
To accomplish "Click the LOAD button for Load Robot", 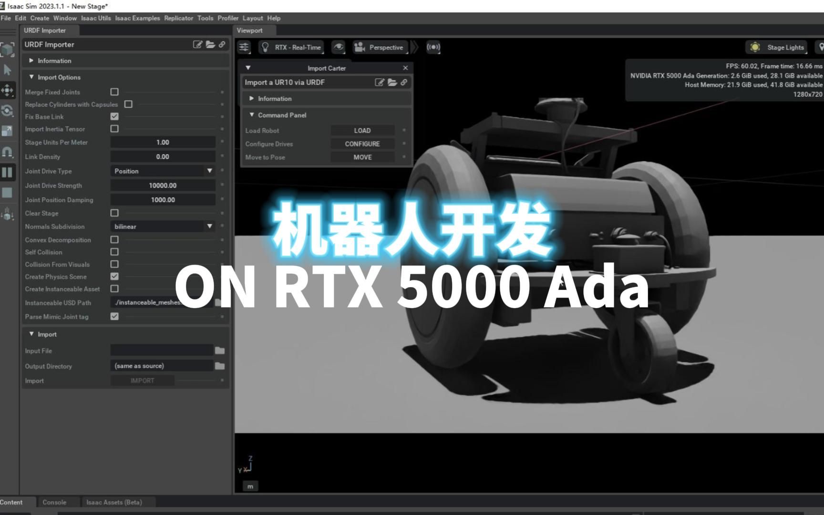I will point(362,130).
